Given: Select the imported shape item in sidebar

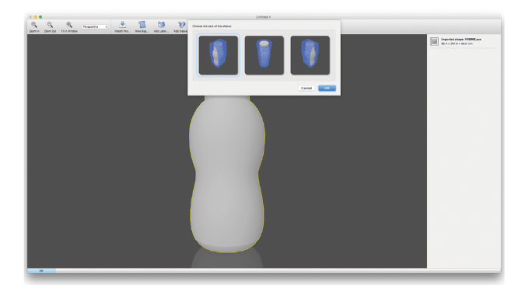Looking at the screenshot, I should pos(464,41).
